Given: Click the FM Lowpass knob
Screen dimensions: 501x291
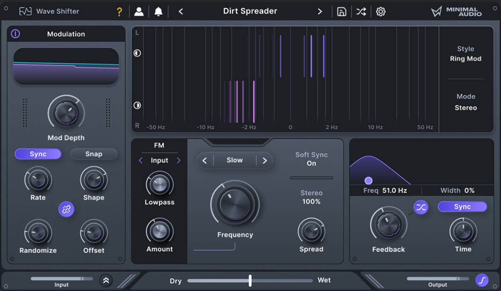Looking at the screenshot, I should coord(160,185).
